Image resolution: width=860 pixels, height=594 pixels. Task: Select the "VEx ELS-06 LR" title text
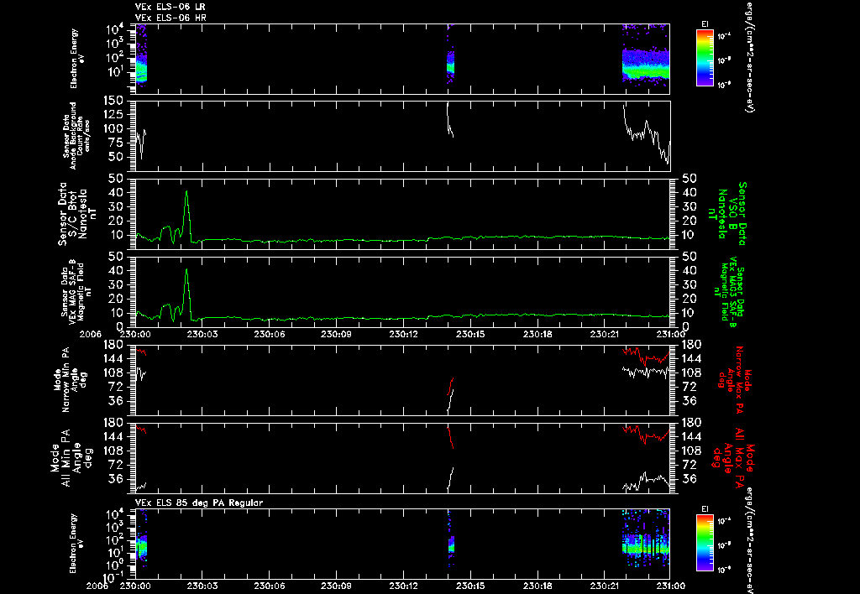click(170, 7)
